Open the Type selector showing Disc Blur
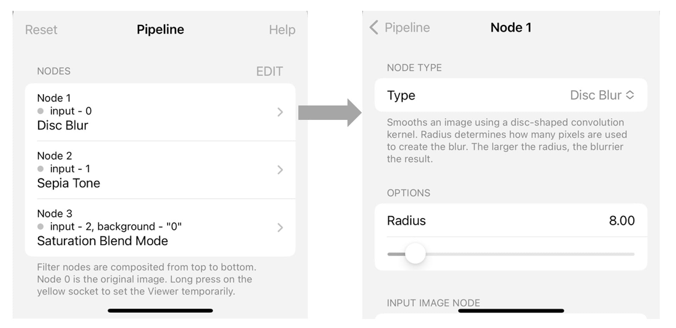 pos(511,95)
